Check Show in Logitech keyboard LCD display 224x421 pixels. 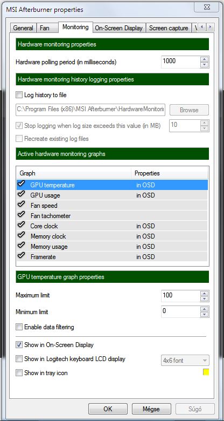pos(19,359)
